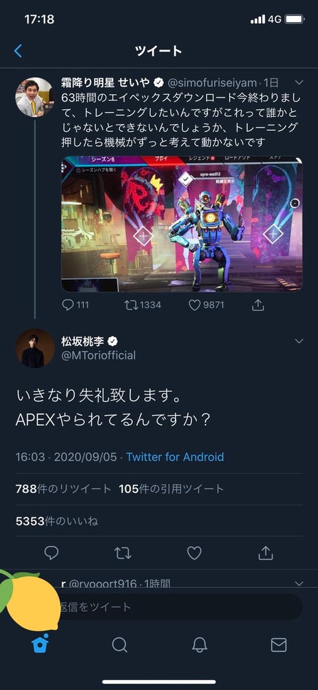Tap the back arrow in the header

click(x=18, y=51)
